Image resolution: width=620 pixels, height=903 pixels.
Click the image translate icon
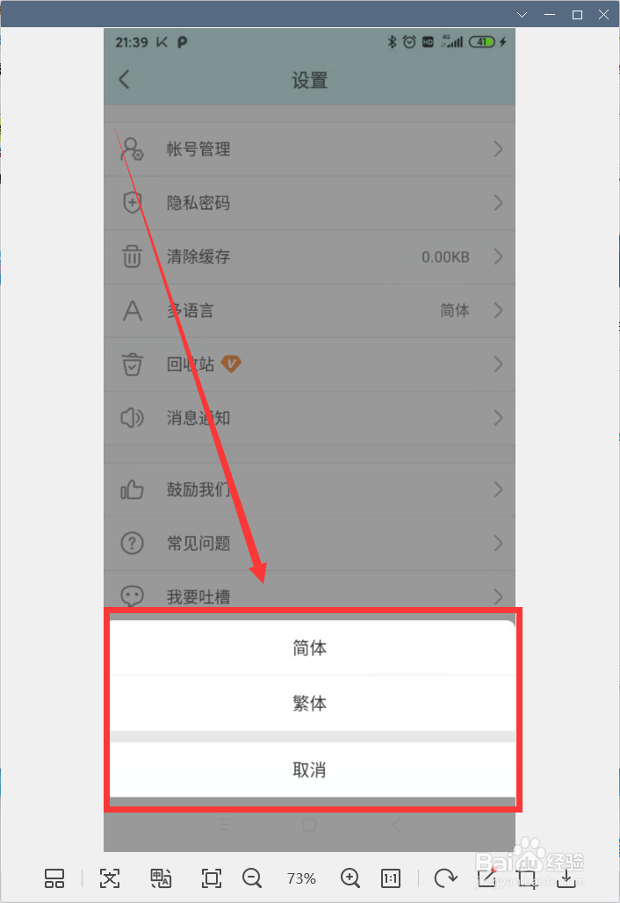pos(161,878)
